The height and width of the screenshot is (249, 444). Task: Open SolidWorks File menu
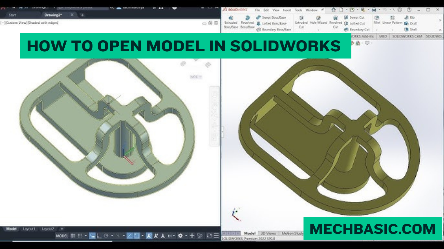257,10
